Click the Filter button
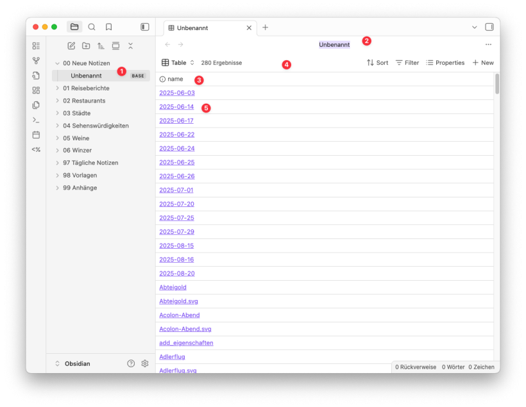Viewport: 526px width, 407px height. [407, 63]
